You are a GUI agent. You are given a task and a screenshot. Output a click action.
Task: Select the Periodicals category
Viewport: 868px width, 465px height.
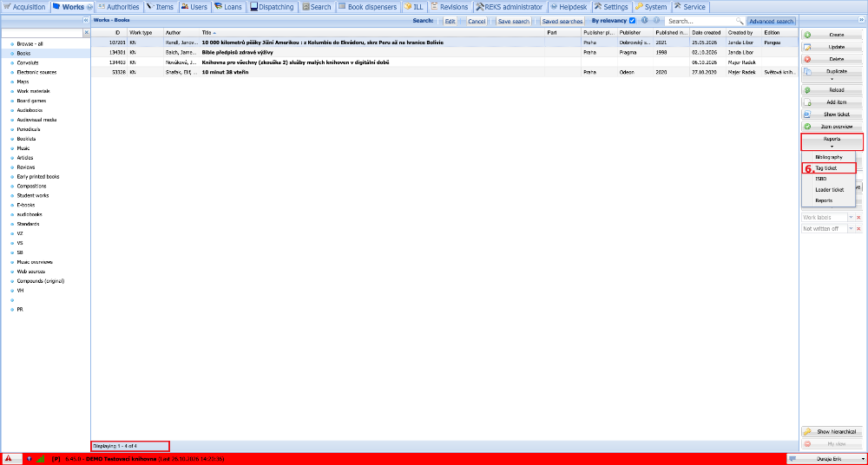(29, 129)
